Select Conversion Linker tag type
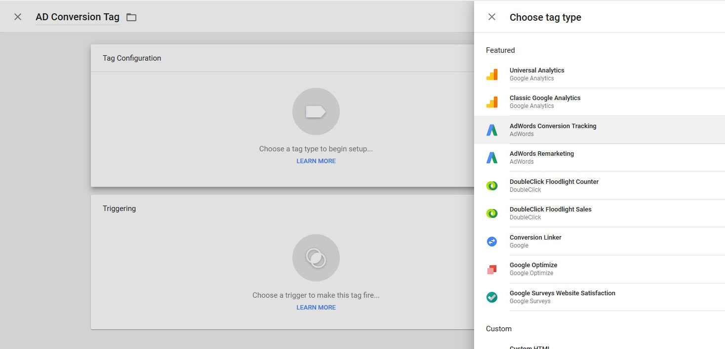 [x=600, y=242]
